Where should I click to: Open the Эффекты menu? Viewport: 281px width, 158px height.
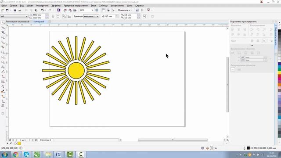(56, 6)
